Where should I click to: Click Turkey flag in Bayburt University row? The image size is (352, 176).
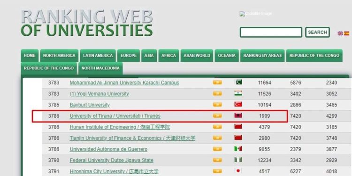[238, 104]
